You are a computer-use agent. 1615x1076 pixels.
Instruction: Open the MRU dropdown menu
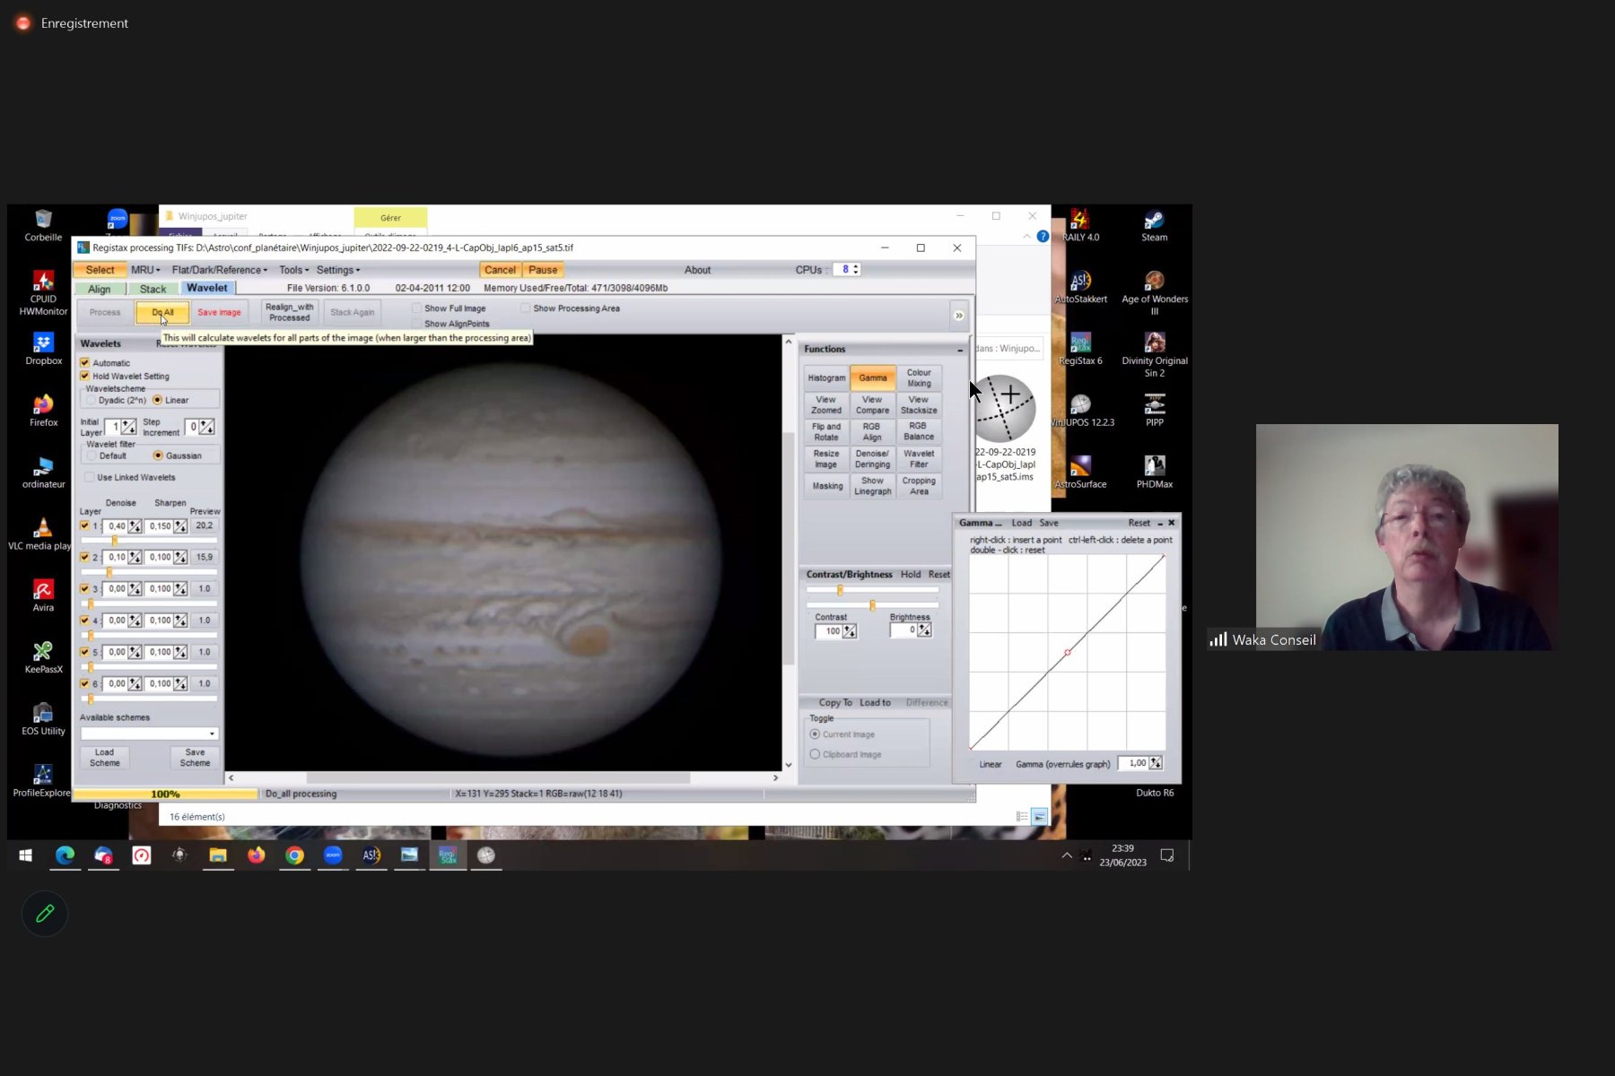point(145,270)
